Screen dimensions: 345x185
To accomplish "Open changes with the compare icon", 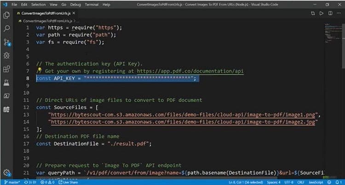I will [x=313, y=13].
